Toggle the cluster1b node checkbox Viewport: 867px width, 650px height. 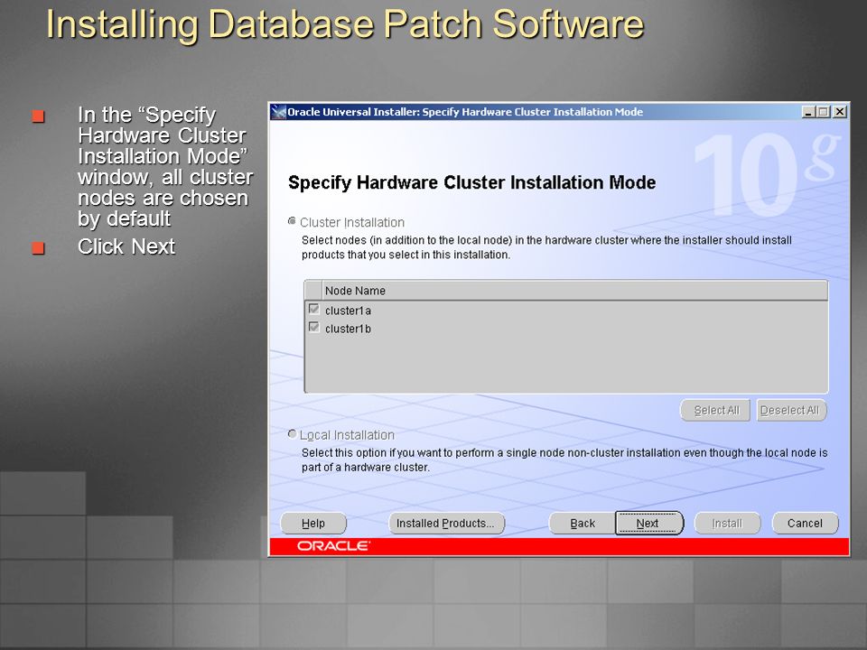coord(313,327)
